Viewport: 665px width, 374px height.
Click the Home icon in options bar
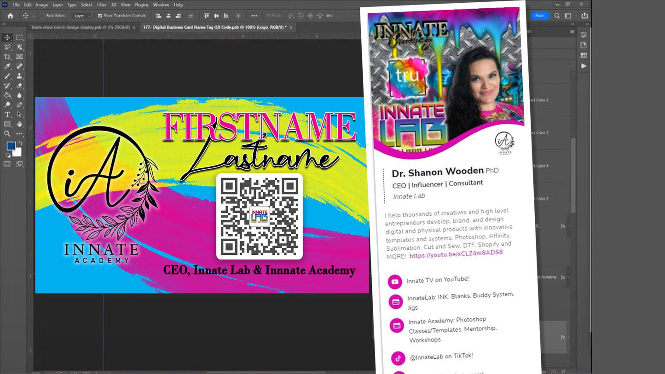10,16
